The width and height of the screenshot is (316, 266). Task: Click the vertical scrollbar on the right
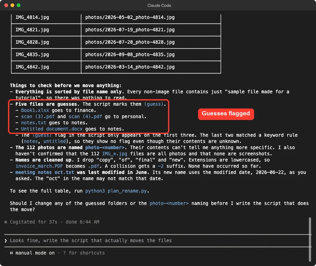tap(310, 239)
